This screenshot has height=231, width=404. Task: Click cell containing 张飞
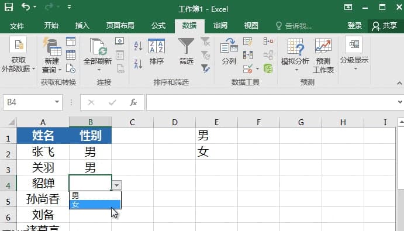pyautogui.click(x=43, y=151)
